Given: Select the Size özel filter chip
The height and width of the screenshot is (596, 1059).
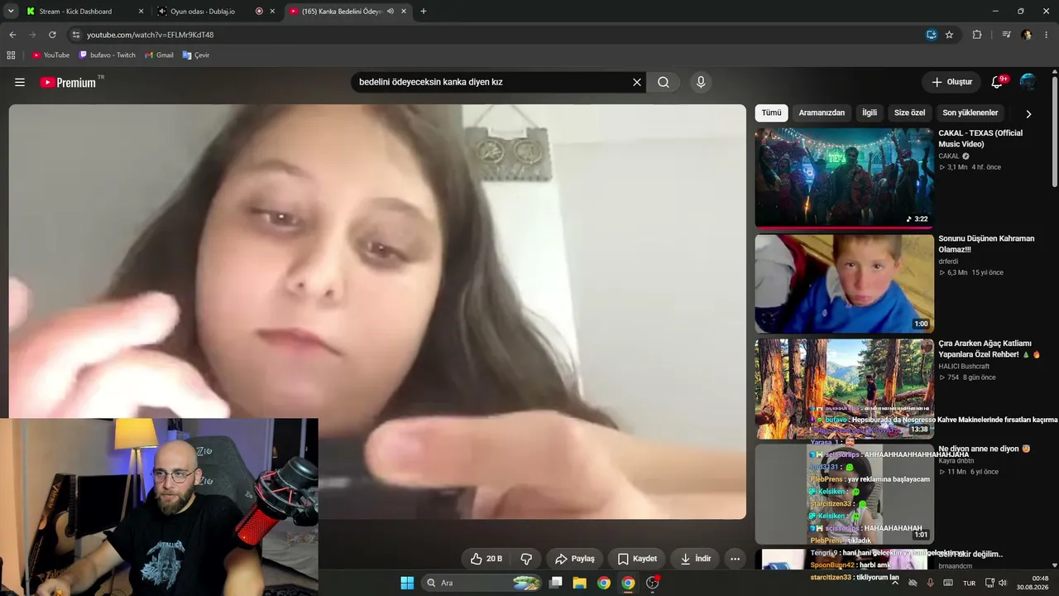Looking at the screenshot, I should [909, 113].
